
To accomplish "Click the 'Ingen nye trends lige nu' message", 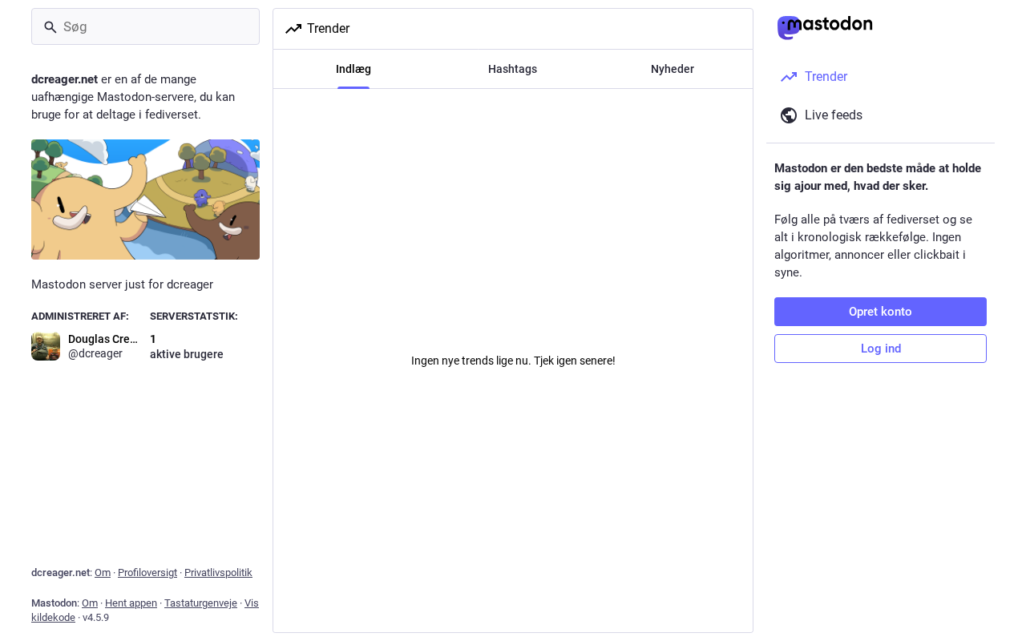I will [x=513, y=361].
